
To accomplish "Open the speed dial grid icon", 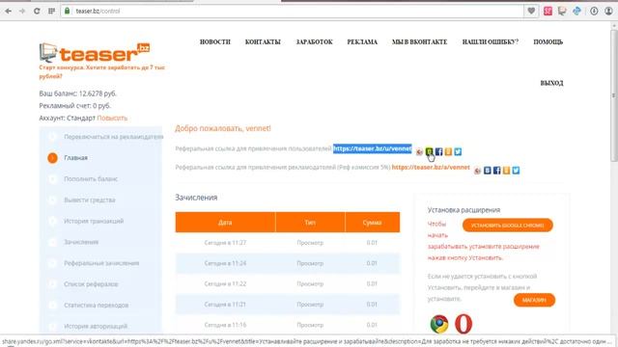I will 51,11.
